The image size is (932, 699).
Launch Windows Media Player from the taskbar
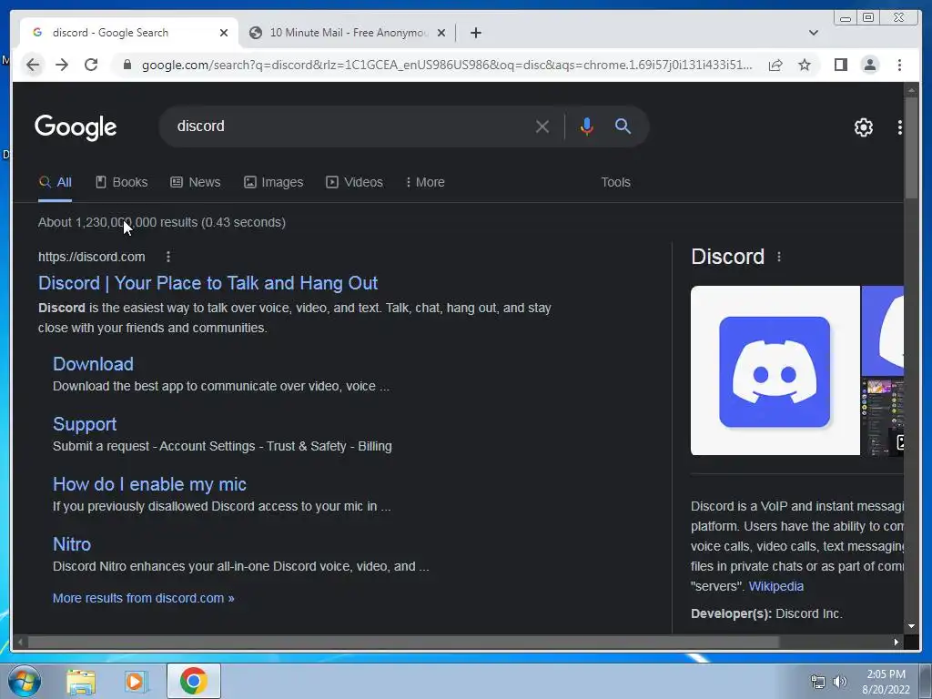tap(137, 681)
